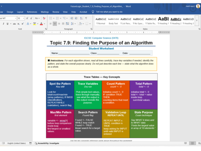Open the Acrobat tab
The height and width of the screenshot is (151, 201).
click(83, 12)
